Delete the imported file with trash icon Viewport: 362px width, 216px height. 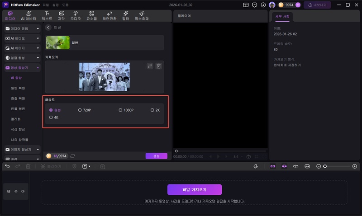pyautogui.click(x=159, y=66)
